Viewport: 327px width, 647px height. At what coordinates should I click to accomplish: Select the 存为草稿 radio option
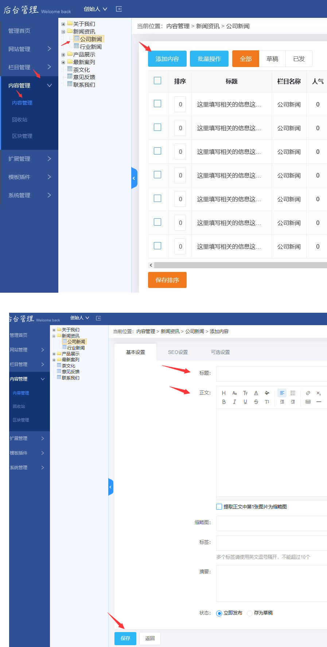250,613
